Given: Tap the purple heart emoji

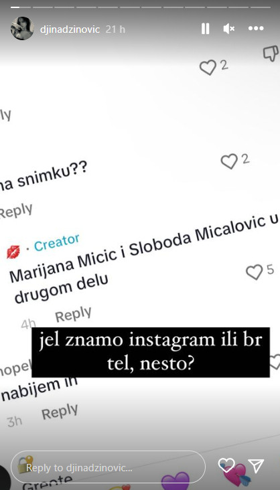Looking at the screenshot, I should point(176,481).
